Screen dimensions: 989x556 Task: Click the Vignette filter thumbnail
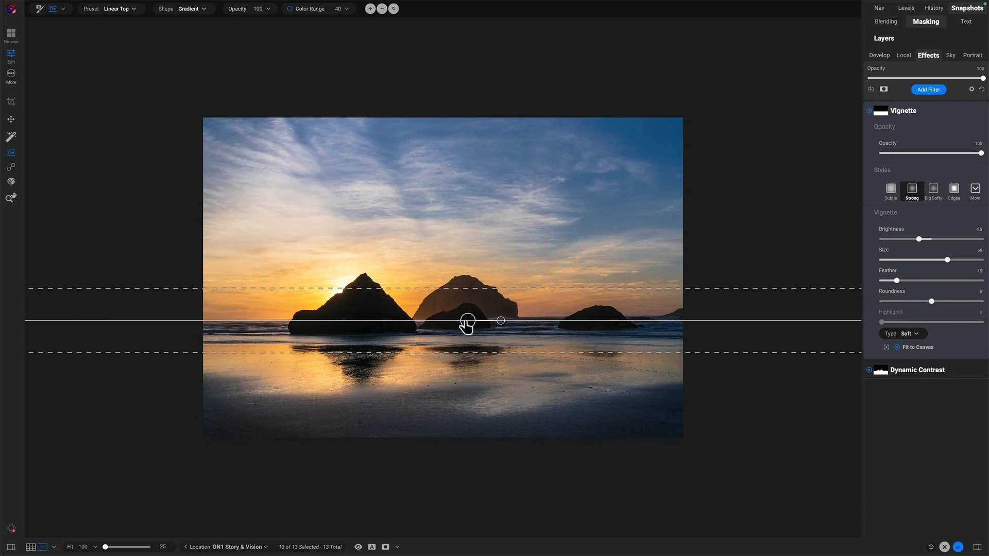881,111
